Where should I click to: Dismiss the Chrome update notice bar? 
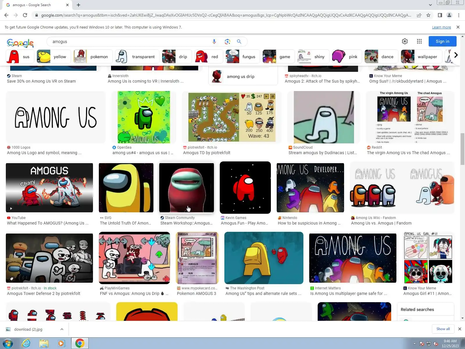pyautogui.click(x=458, y=27)
